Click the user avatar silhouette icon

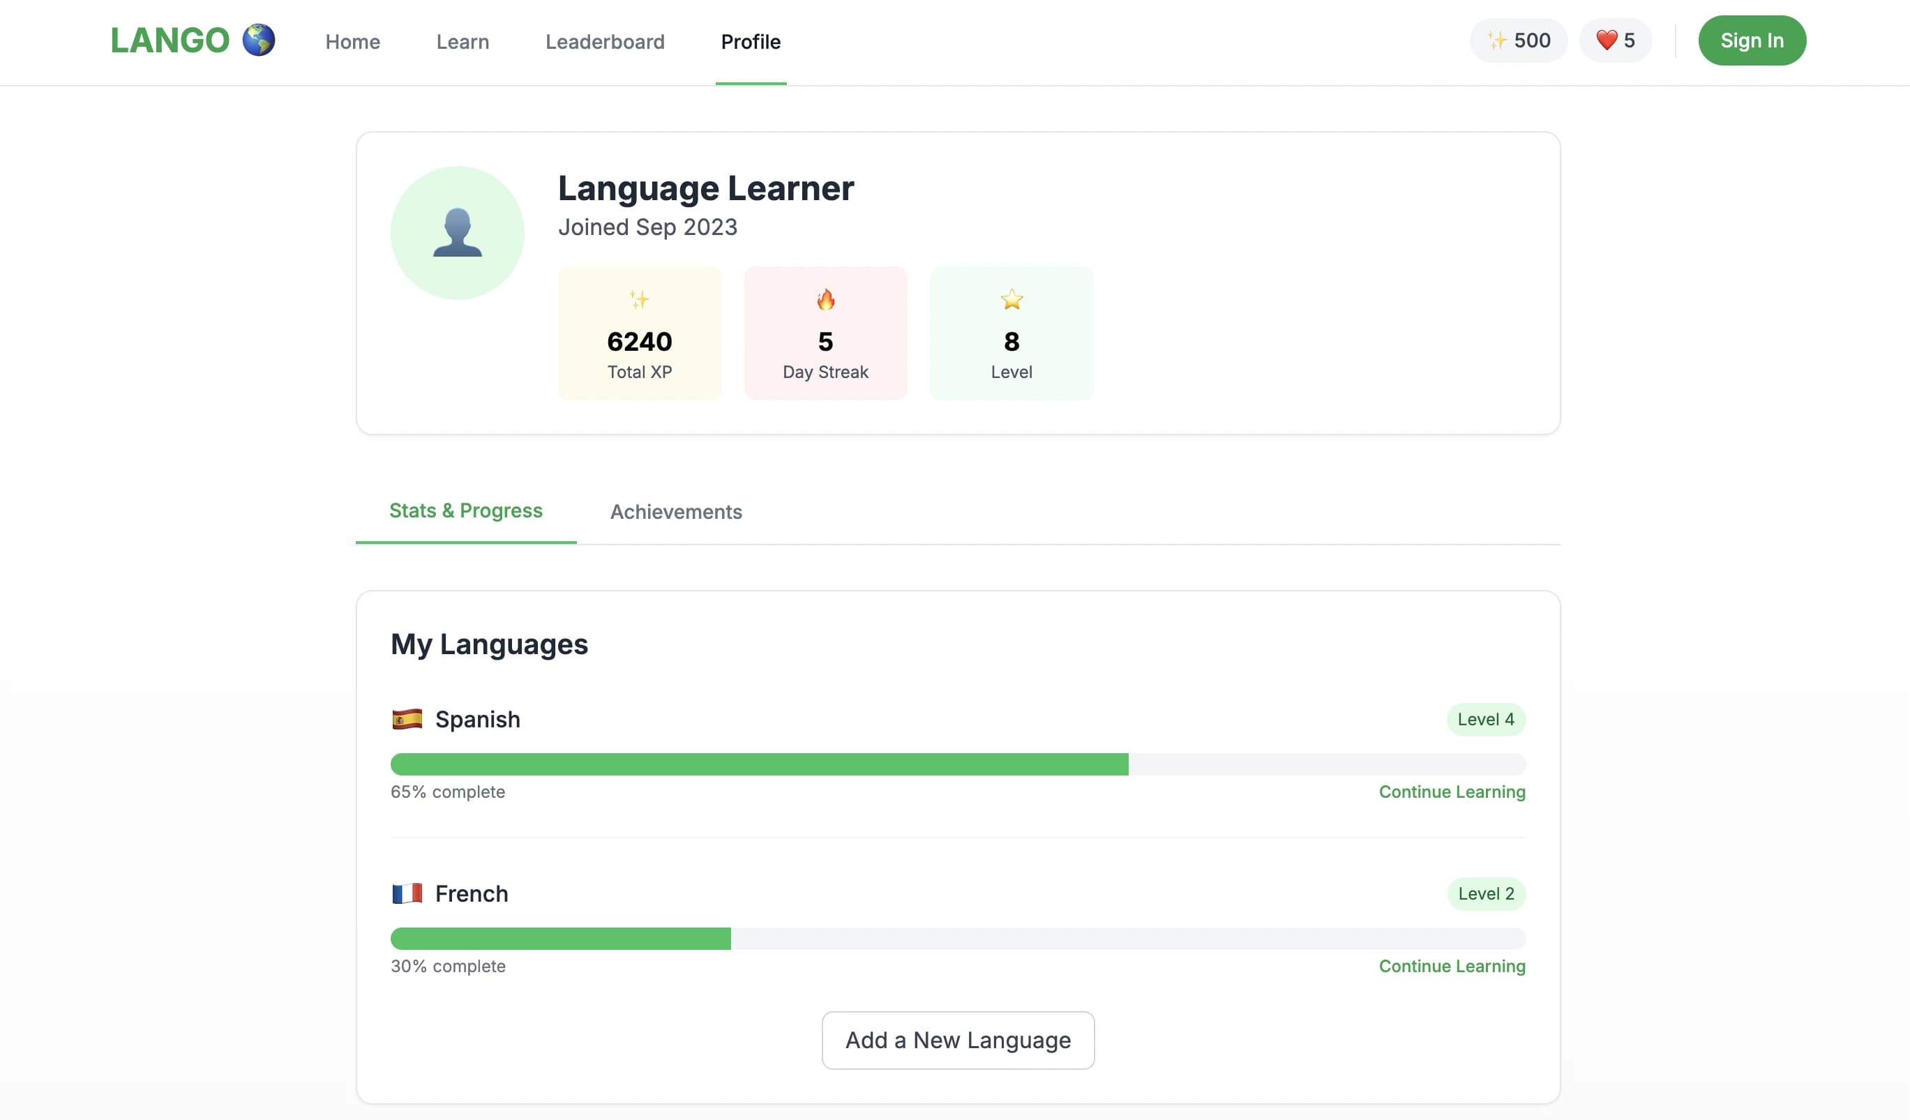coord(456,231)
